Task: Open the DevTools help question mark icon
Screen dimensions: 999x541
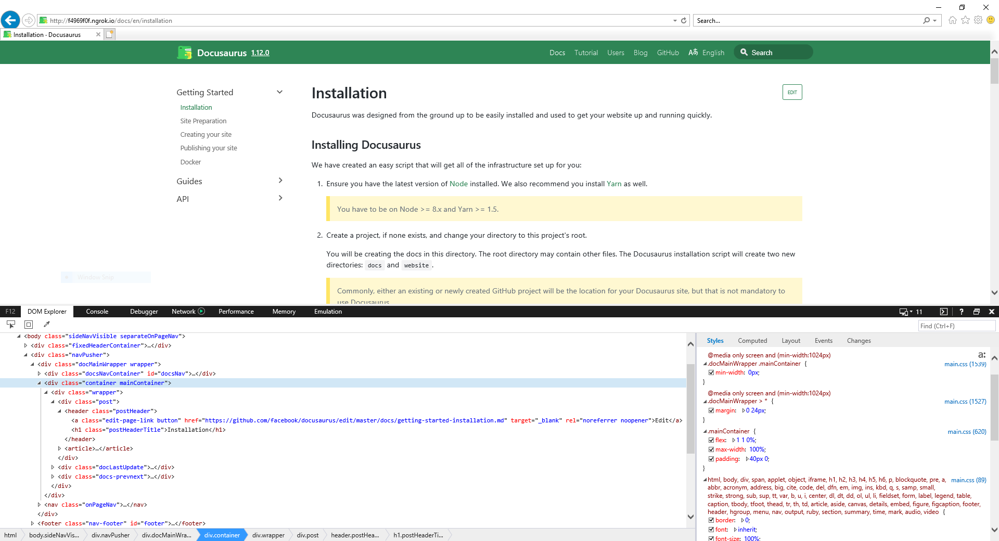Action: point(961,312)
